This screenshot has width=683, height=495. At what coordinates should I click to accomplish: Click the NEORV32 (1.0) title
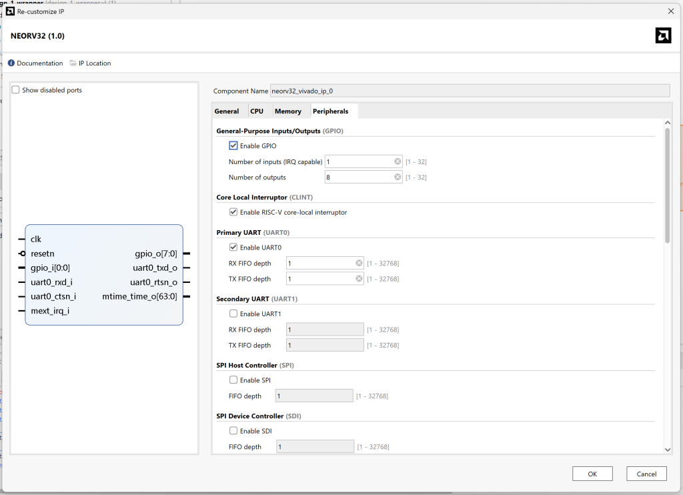tap(37, 36)
